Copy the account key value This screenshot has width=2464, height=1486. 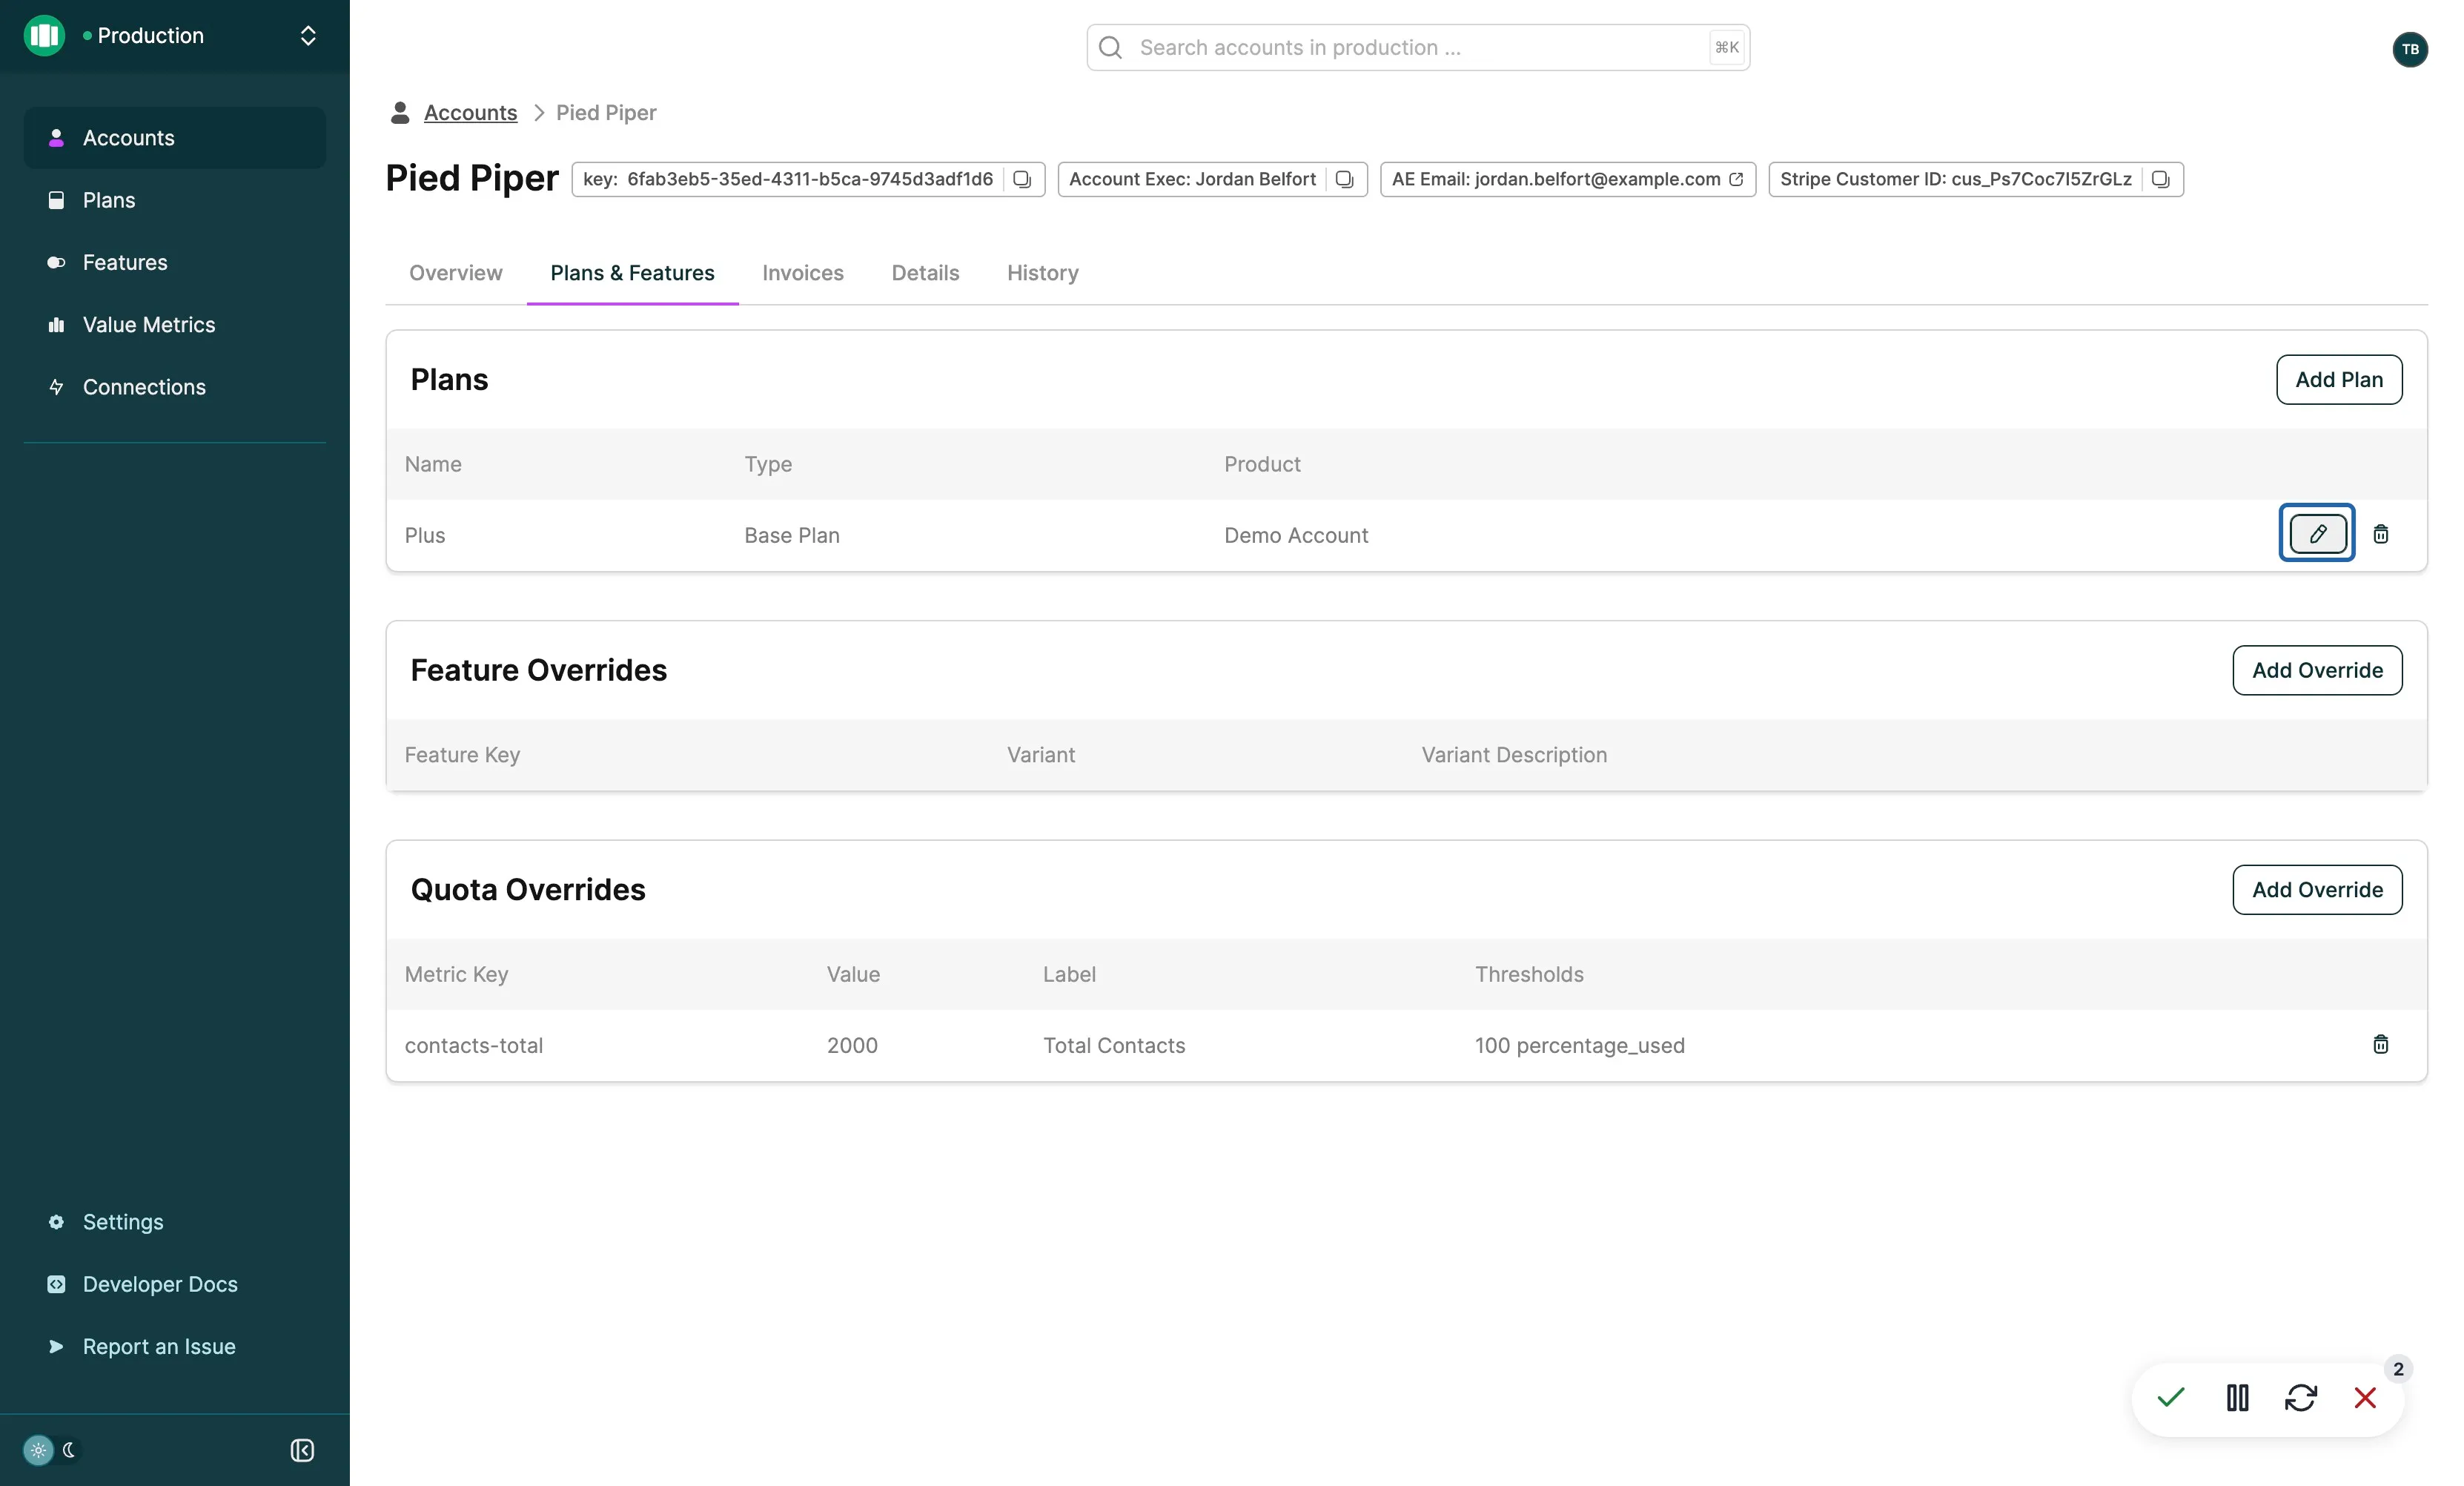point(1021,179)
